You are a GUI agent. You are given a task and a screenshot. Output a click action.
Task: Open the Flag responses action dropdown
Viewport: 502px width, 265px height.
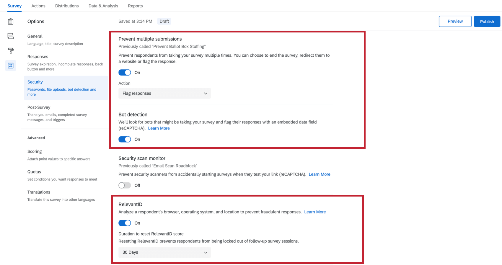[164, 93]
